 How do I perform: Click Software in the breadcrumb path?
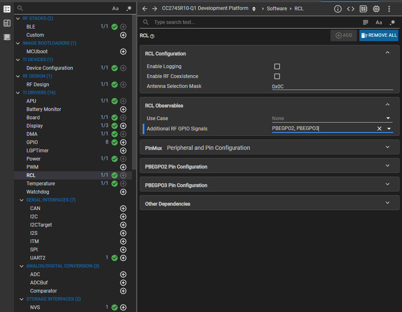point(277,9)
